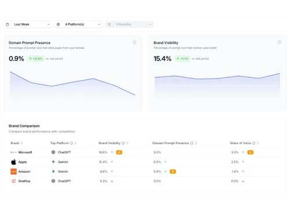Image resolution: width=290 pixels, height=218 pixels.
Task: Open the Last Week date range dropdown
Action: tap(28, 24)
